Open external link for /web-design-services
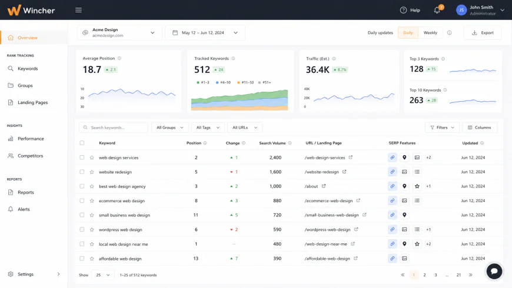This screenshot has width=512, height=288. point(350,157)
